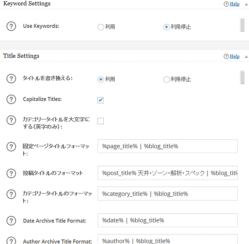
Task: Click scrollbar in Title Settings panel
Action: click(x=242, y=78)
